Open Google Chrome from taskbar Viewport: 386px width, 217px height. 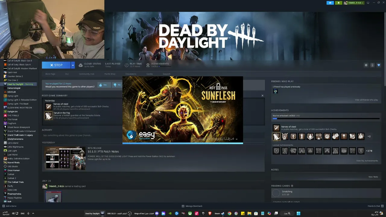coord(229,213)
